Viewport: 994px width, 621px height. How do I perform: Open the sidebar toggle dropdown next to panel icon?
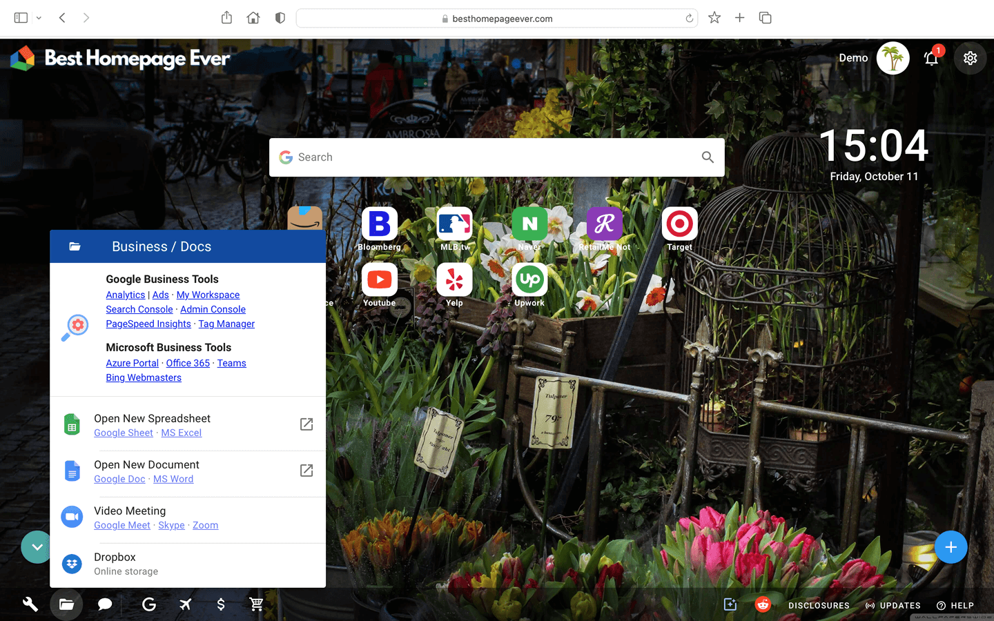coord(39,18)
